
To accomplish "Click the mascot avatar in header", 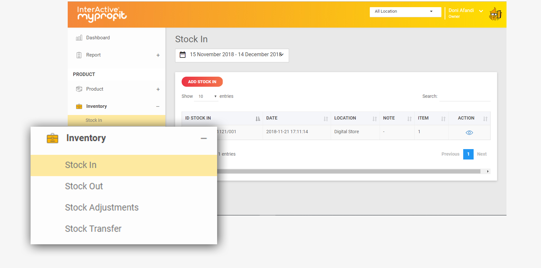I will point(495,14).
